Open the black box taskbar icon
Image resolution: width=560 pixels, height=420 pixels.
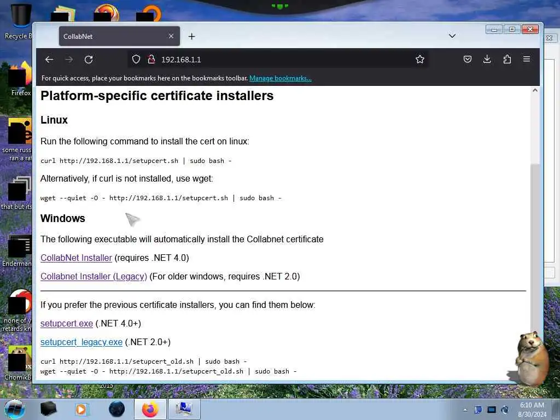click(x=48, y=409)
